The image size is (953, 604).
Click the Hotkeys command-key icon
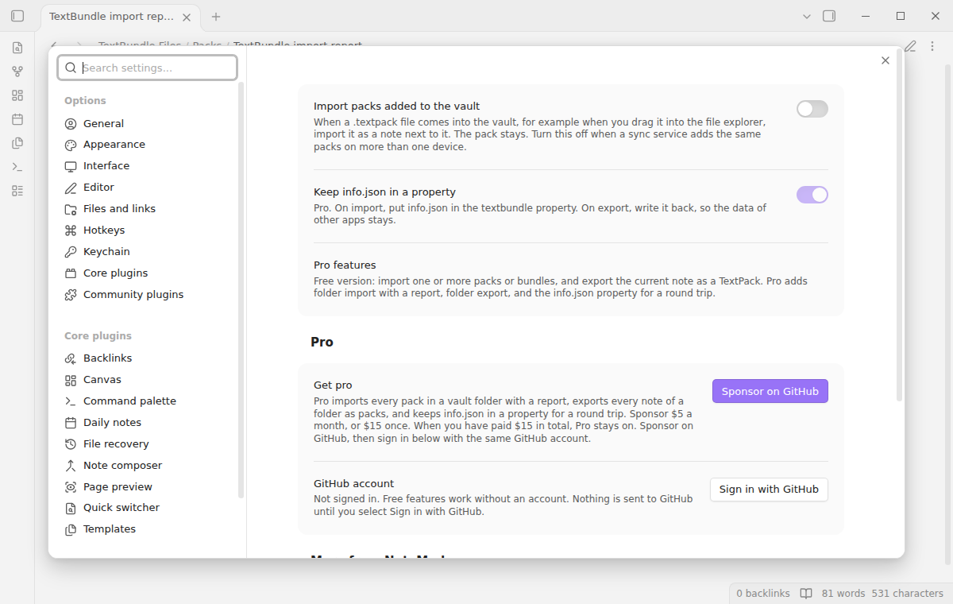[71, 230]
